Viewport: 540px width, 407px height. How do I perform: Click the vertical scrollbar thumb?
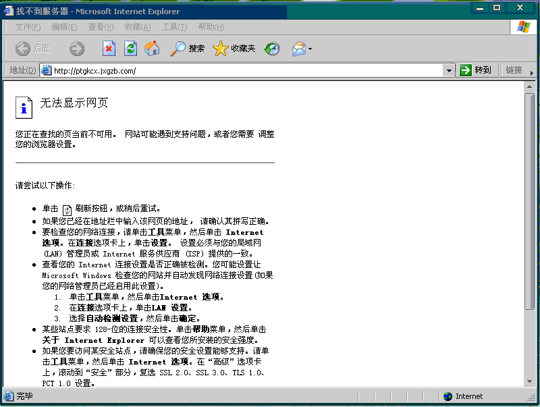coord(529,201)
